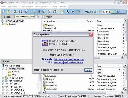Expand the Support folder in the image tree

tap(3, 24)
